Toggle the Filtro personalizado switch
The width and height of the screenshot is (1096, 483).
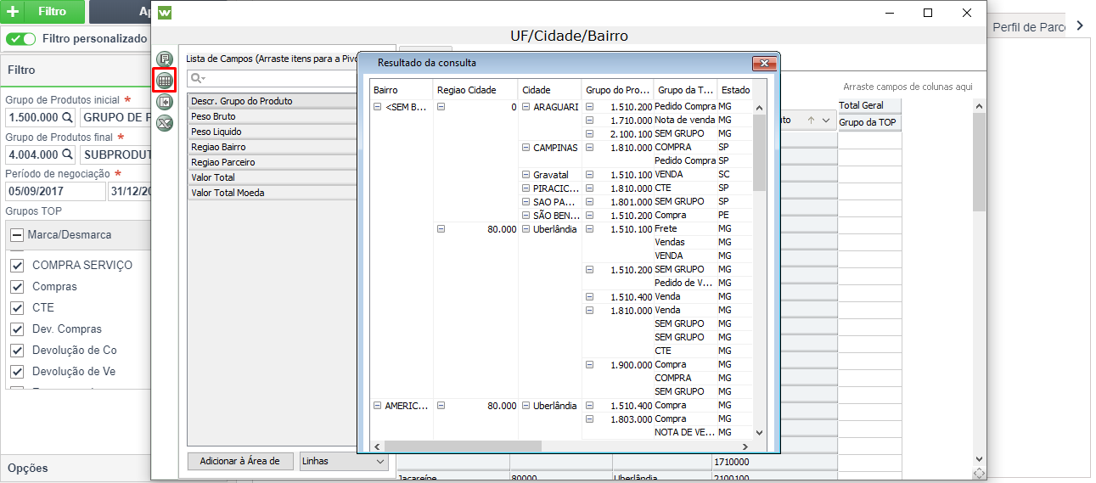[x=21, y=39]
